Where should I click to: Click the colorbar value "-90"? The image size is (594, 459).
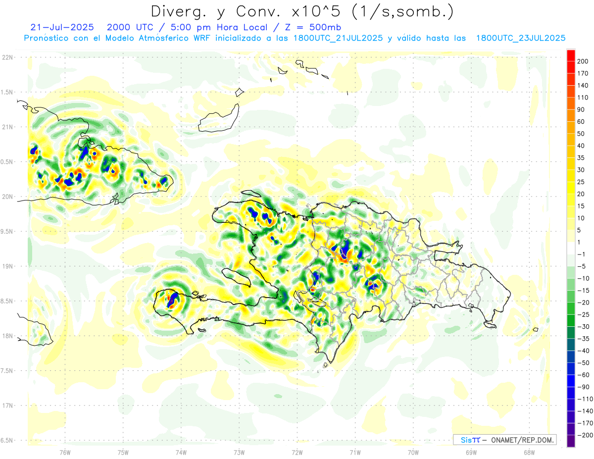584,387
